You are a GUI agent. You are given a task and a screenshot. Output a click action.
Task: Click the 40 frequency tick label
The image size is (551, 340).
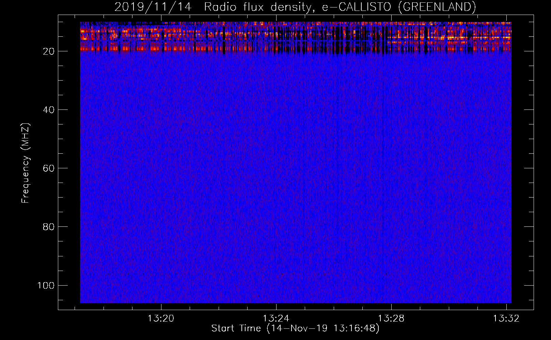(49, 110)
